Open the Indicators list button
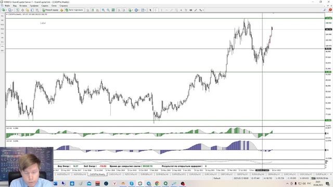Screen dimensions: 333x187 [130, 10]
